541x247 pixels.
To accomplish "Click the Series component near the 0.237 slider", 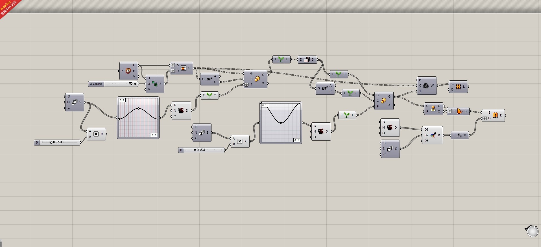I will pyautogui.click(x=202, y=133).
